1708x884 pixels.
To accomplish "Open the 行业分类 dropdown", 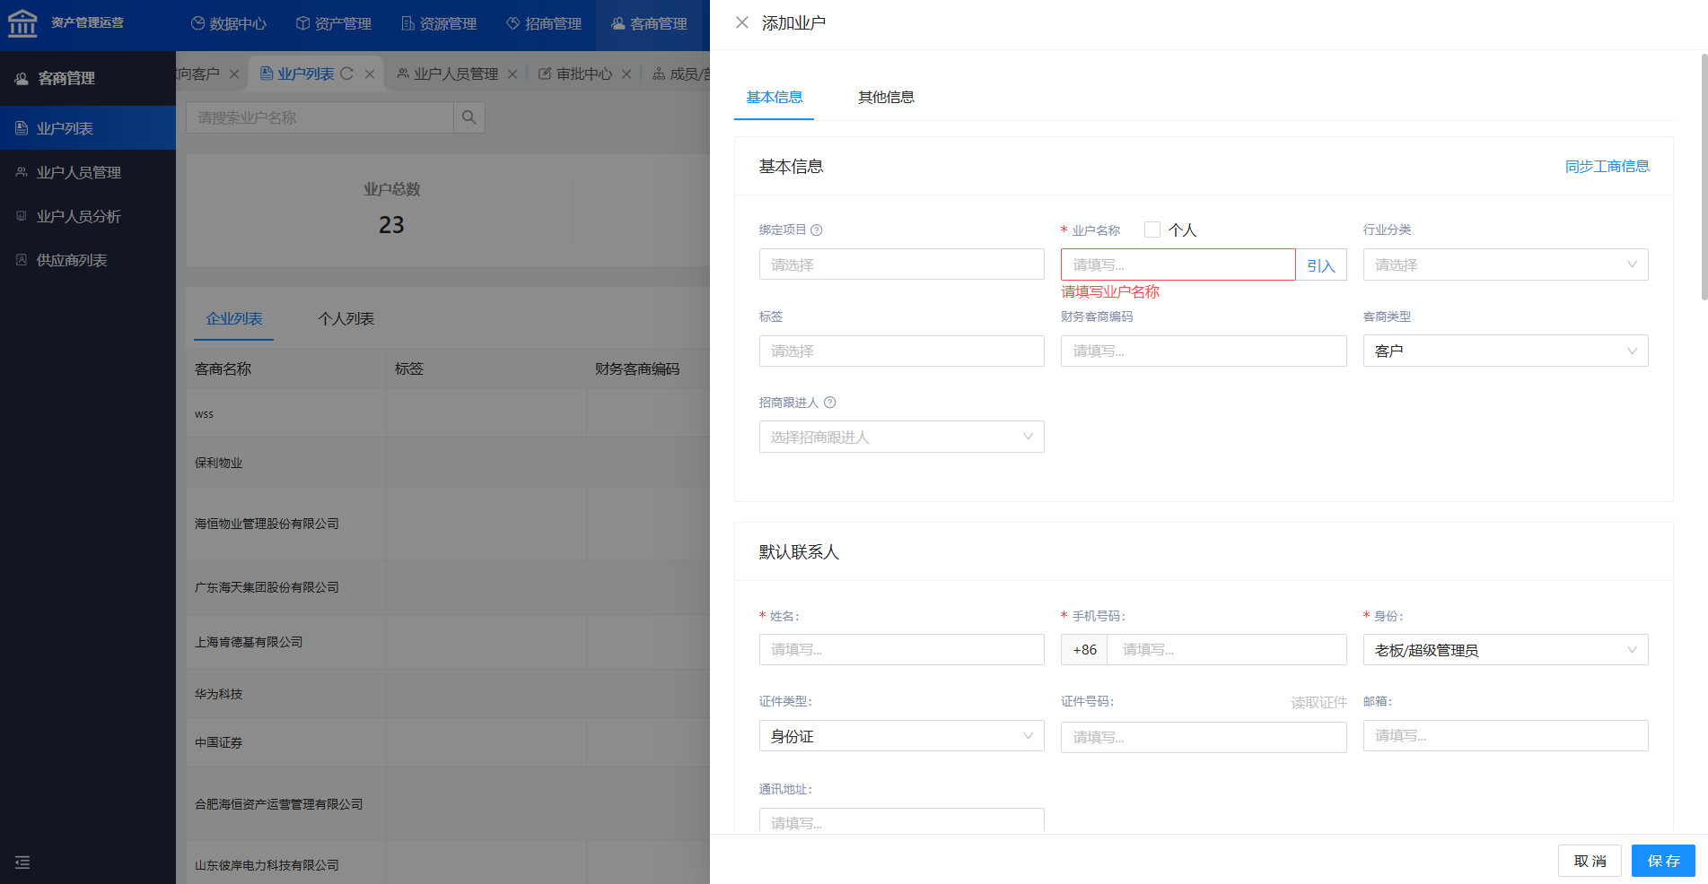I will 1505,264.
